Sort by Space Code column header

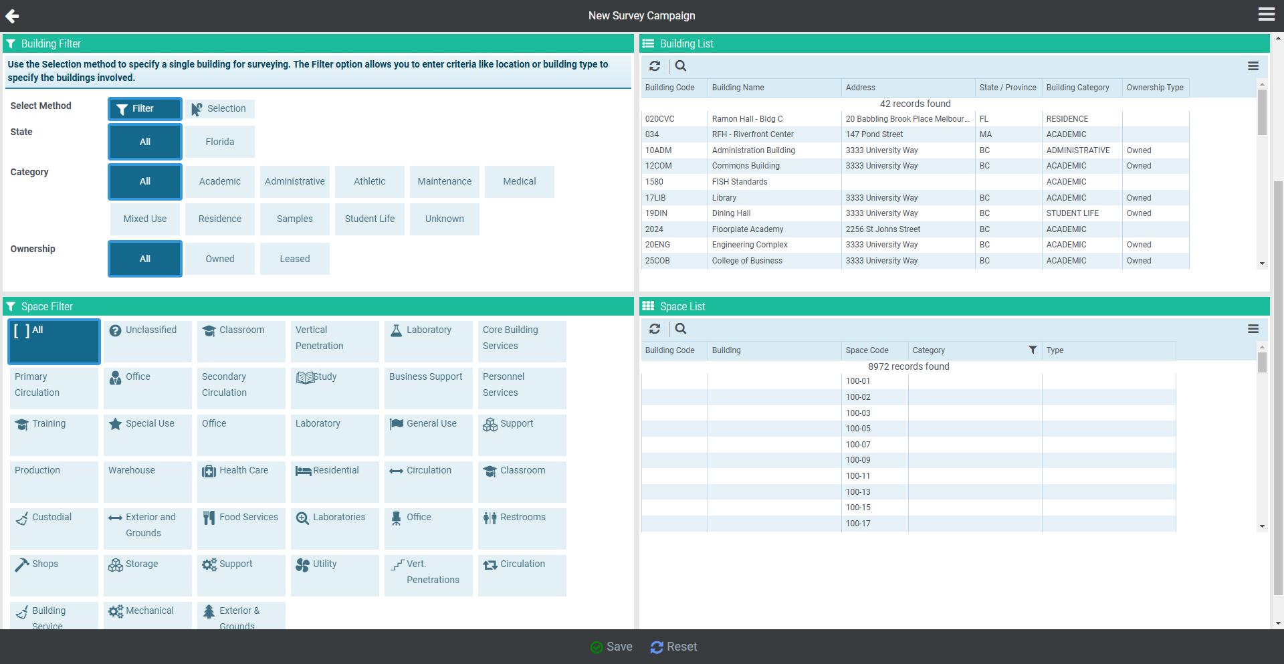pyautogui.click(x=875, y=350)
